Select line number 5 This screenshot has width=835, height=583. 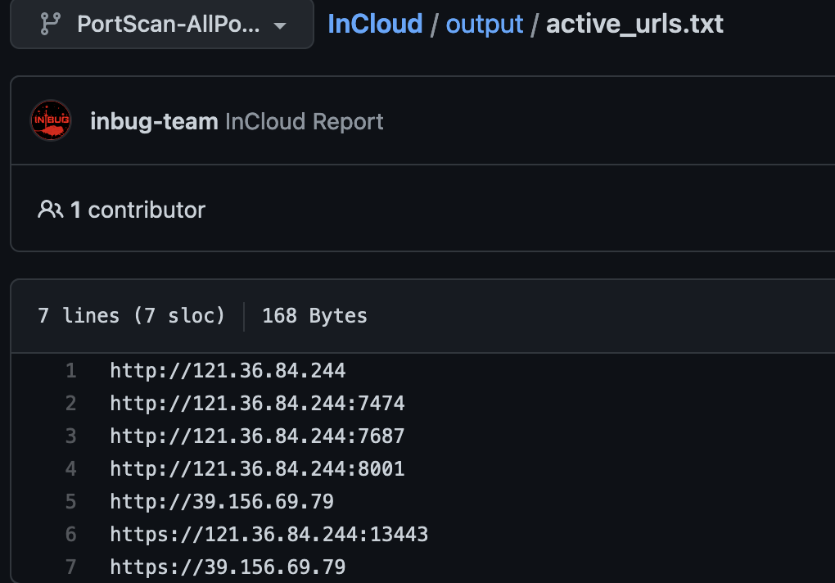click(71, 502)
